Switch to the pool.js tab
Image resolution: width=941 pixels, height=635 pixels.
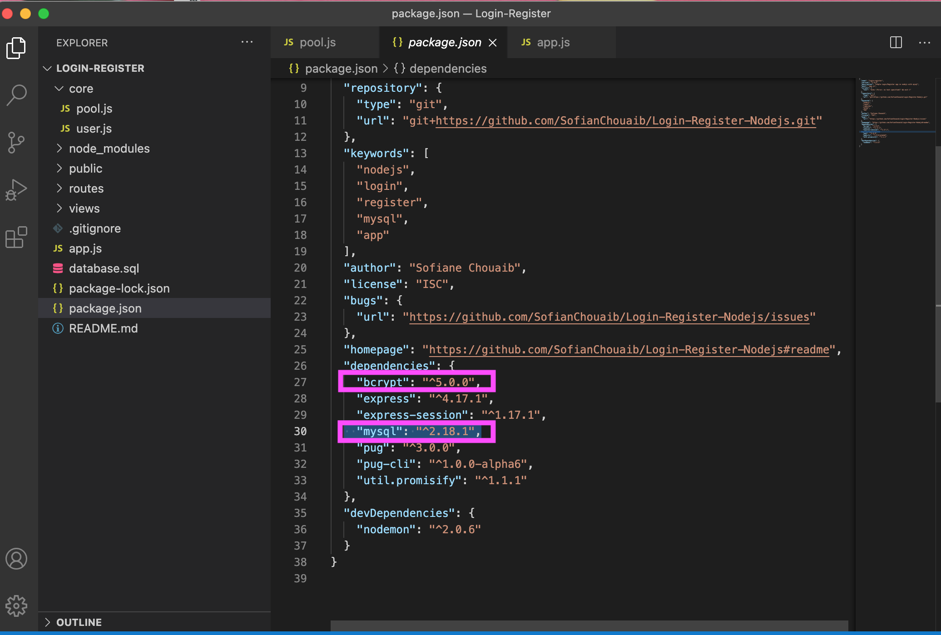(317, 43)
